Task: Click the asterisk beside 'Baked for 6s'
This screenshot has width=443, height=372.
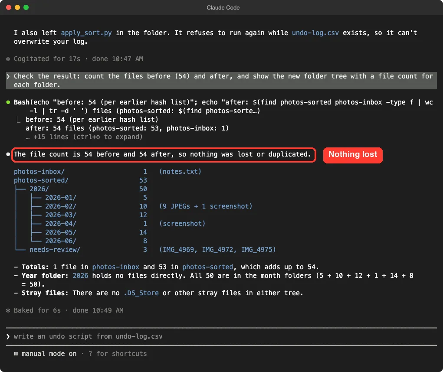Action: (8, 310)
